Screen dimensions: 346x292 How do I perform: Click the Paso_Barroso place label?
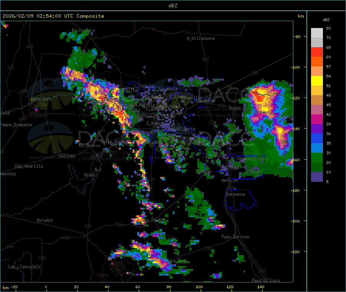point(235,237)
